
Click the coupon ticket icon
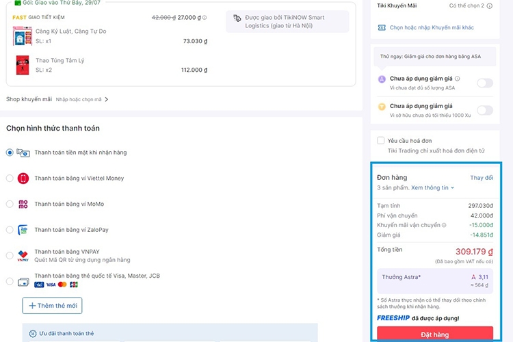[382, 27]
